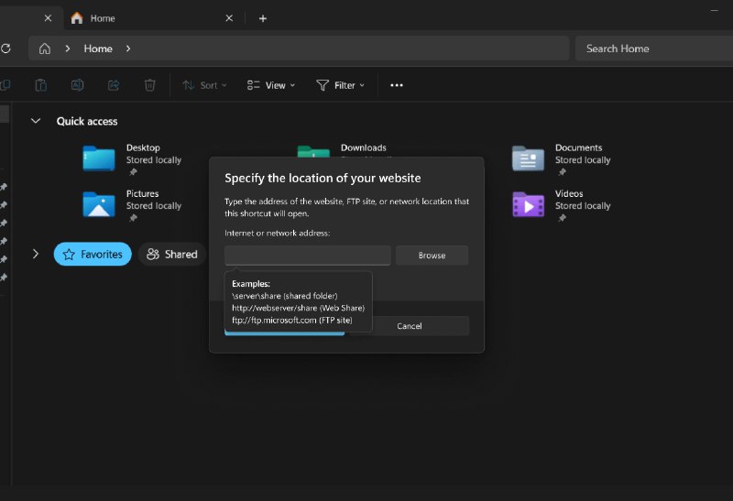Image resolution: width=733 pixels, height=501 pixels.
Task: Click the refresh icon beside address bar
Action: pos(5,49)
